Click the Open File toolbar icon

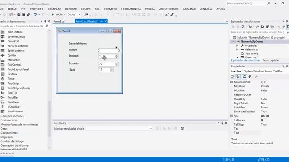point(19,14)
